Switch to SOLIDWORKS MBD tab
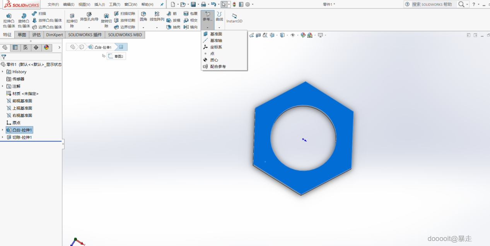490x246 pixels. pos(125,35)
